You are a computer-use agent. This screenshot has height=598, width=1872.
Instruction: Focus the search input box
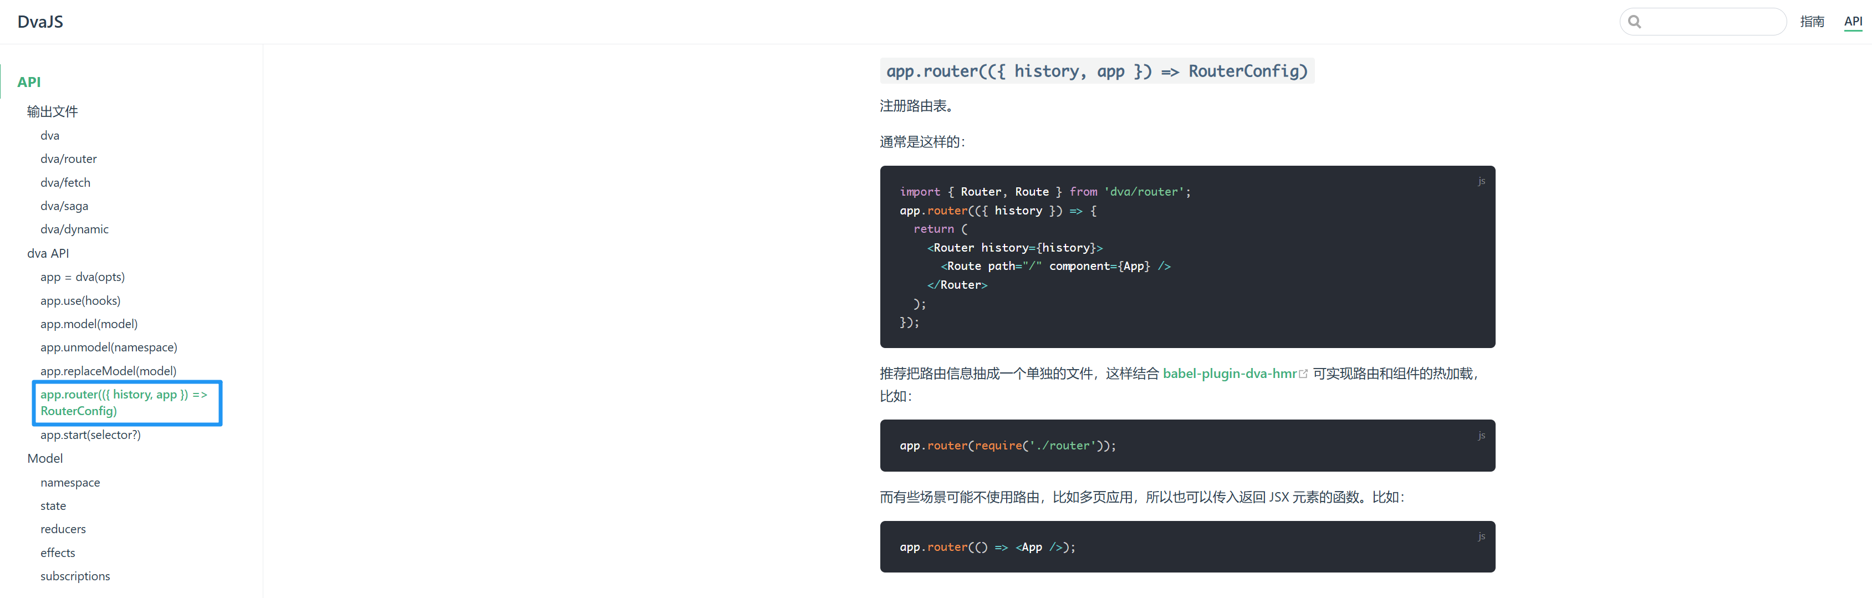[x=1703, y=22]
